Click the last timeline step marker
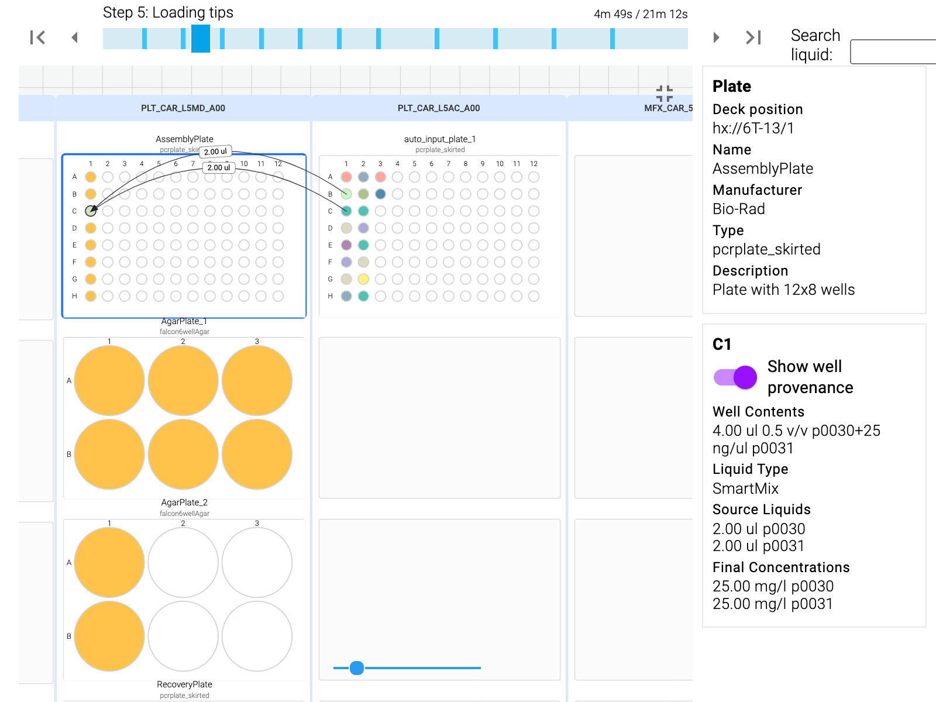This screenshot has width=936, height=702. tap(612, 39)
